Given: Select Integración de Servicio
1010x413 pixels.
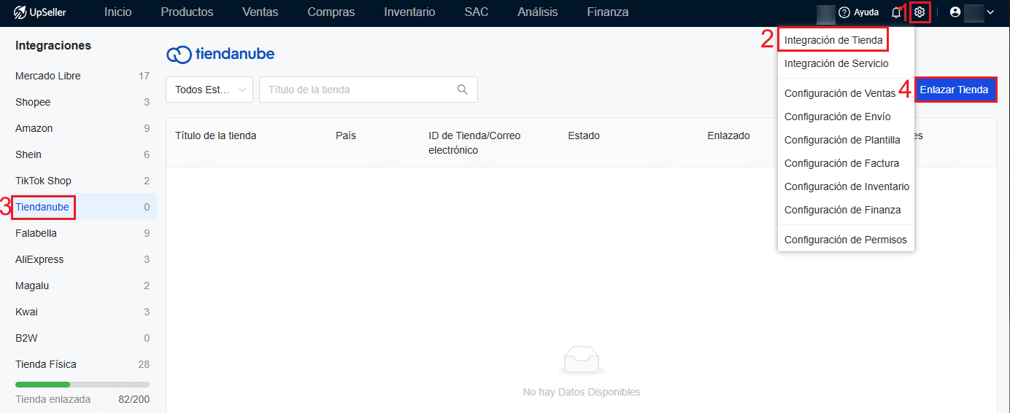Looking at the screenshot, I should point(836,63).
